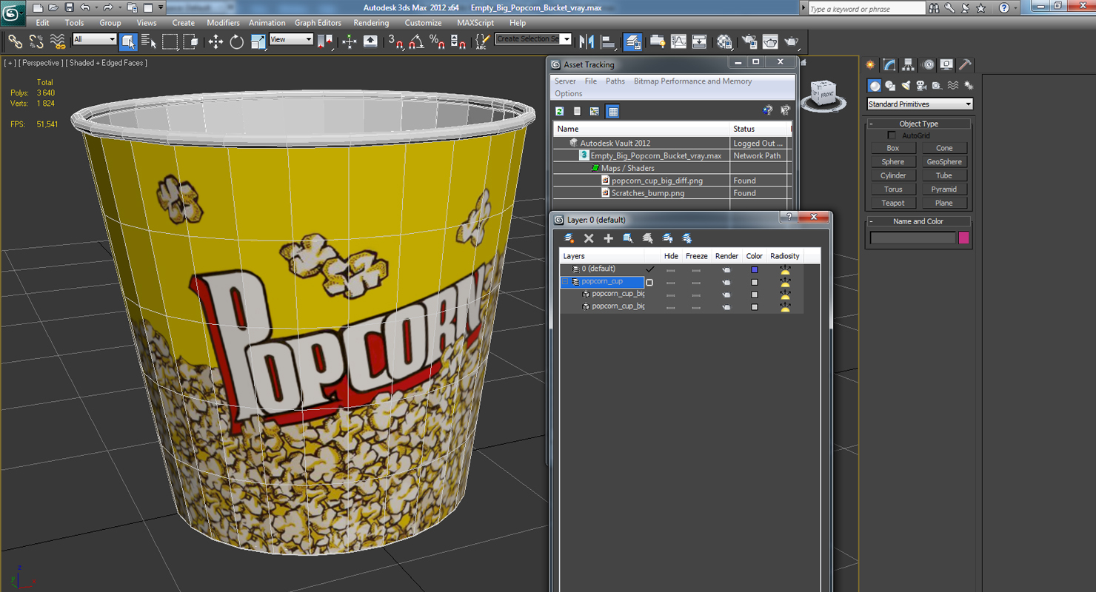
Task: Click the Pyramid primitive button
Action: point(944,189)
